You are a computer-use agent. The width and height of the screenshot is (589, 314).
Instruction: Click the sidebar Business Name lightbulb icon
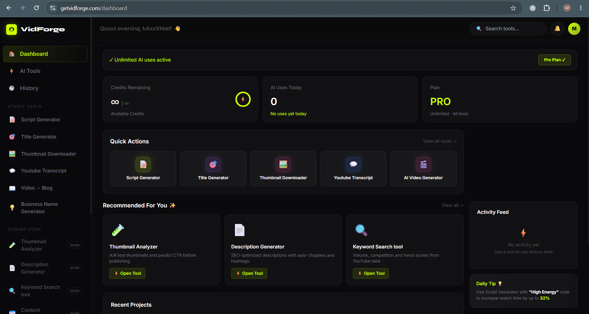coord(12,208)
